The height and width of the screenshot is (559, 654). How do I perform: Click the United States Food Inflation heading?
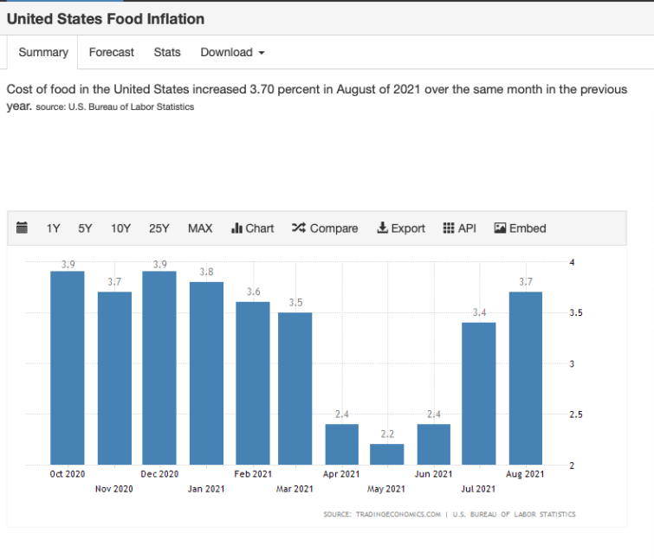106,18
